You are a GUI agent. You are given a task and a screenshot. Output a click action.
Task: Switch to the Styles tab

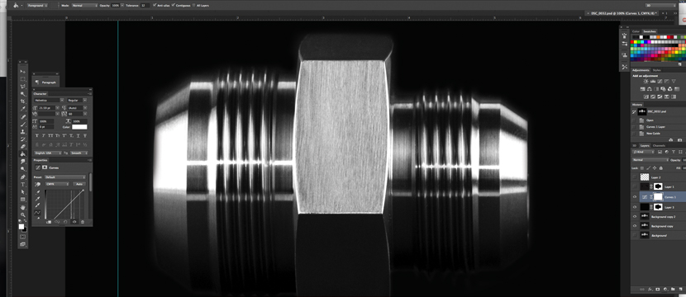click(657, 70)
